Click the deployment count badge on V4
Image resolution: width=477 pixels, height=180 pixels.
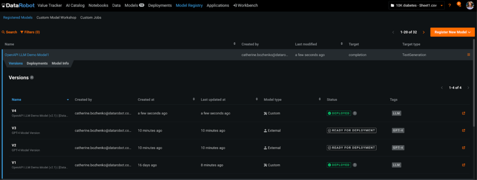pyautogui.click(x=354, y=113)
